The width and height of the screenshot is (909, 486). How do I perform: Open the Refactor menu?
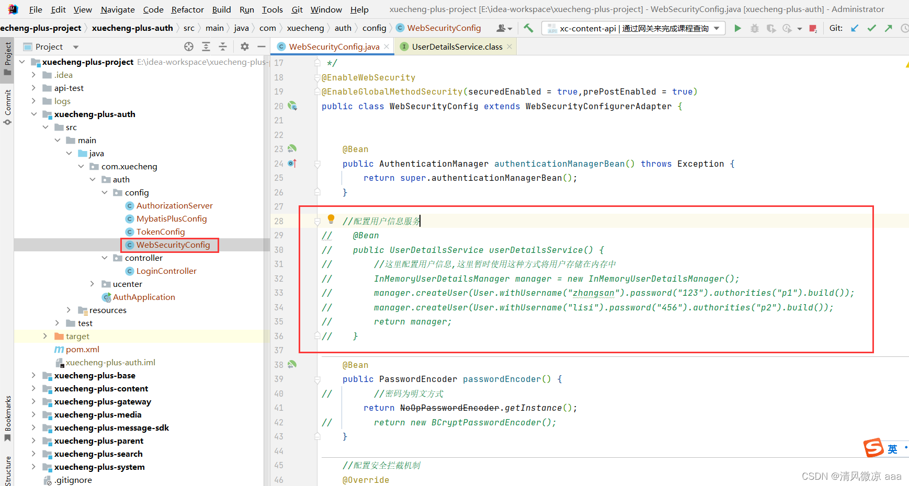click(x=187, y=9)
